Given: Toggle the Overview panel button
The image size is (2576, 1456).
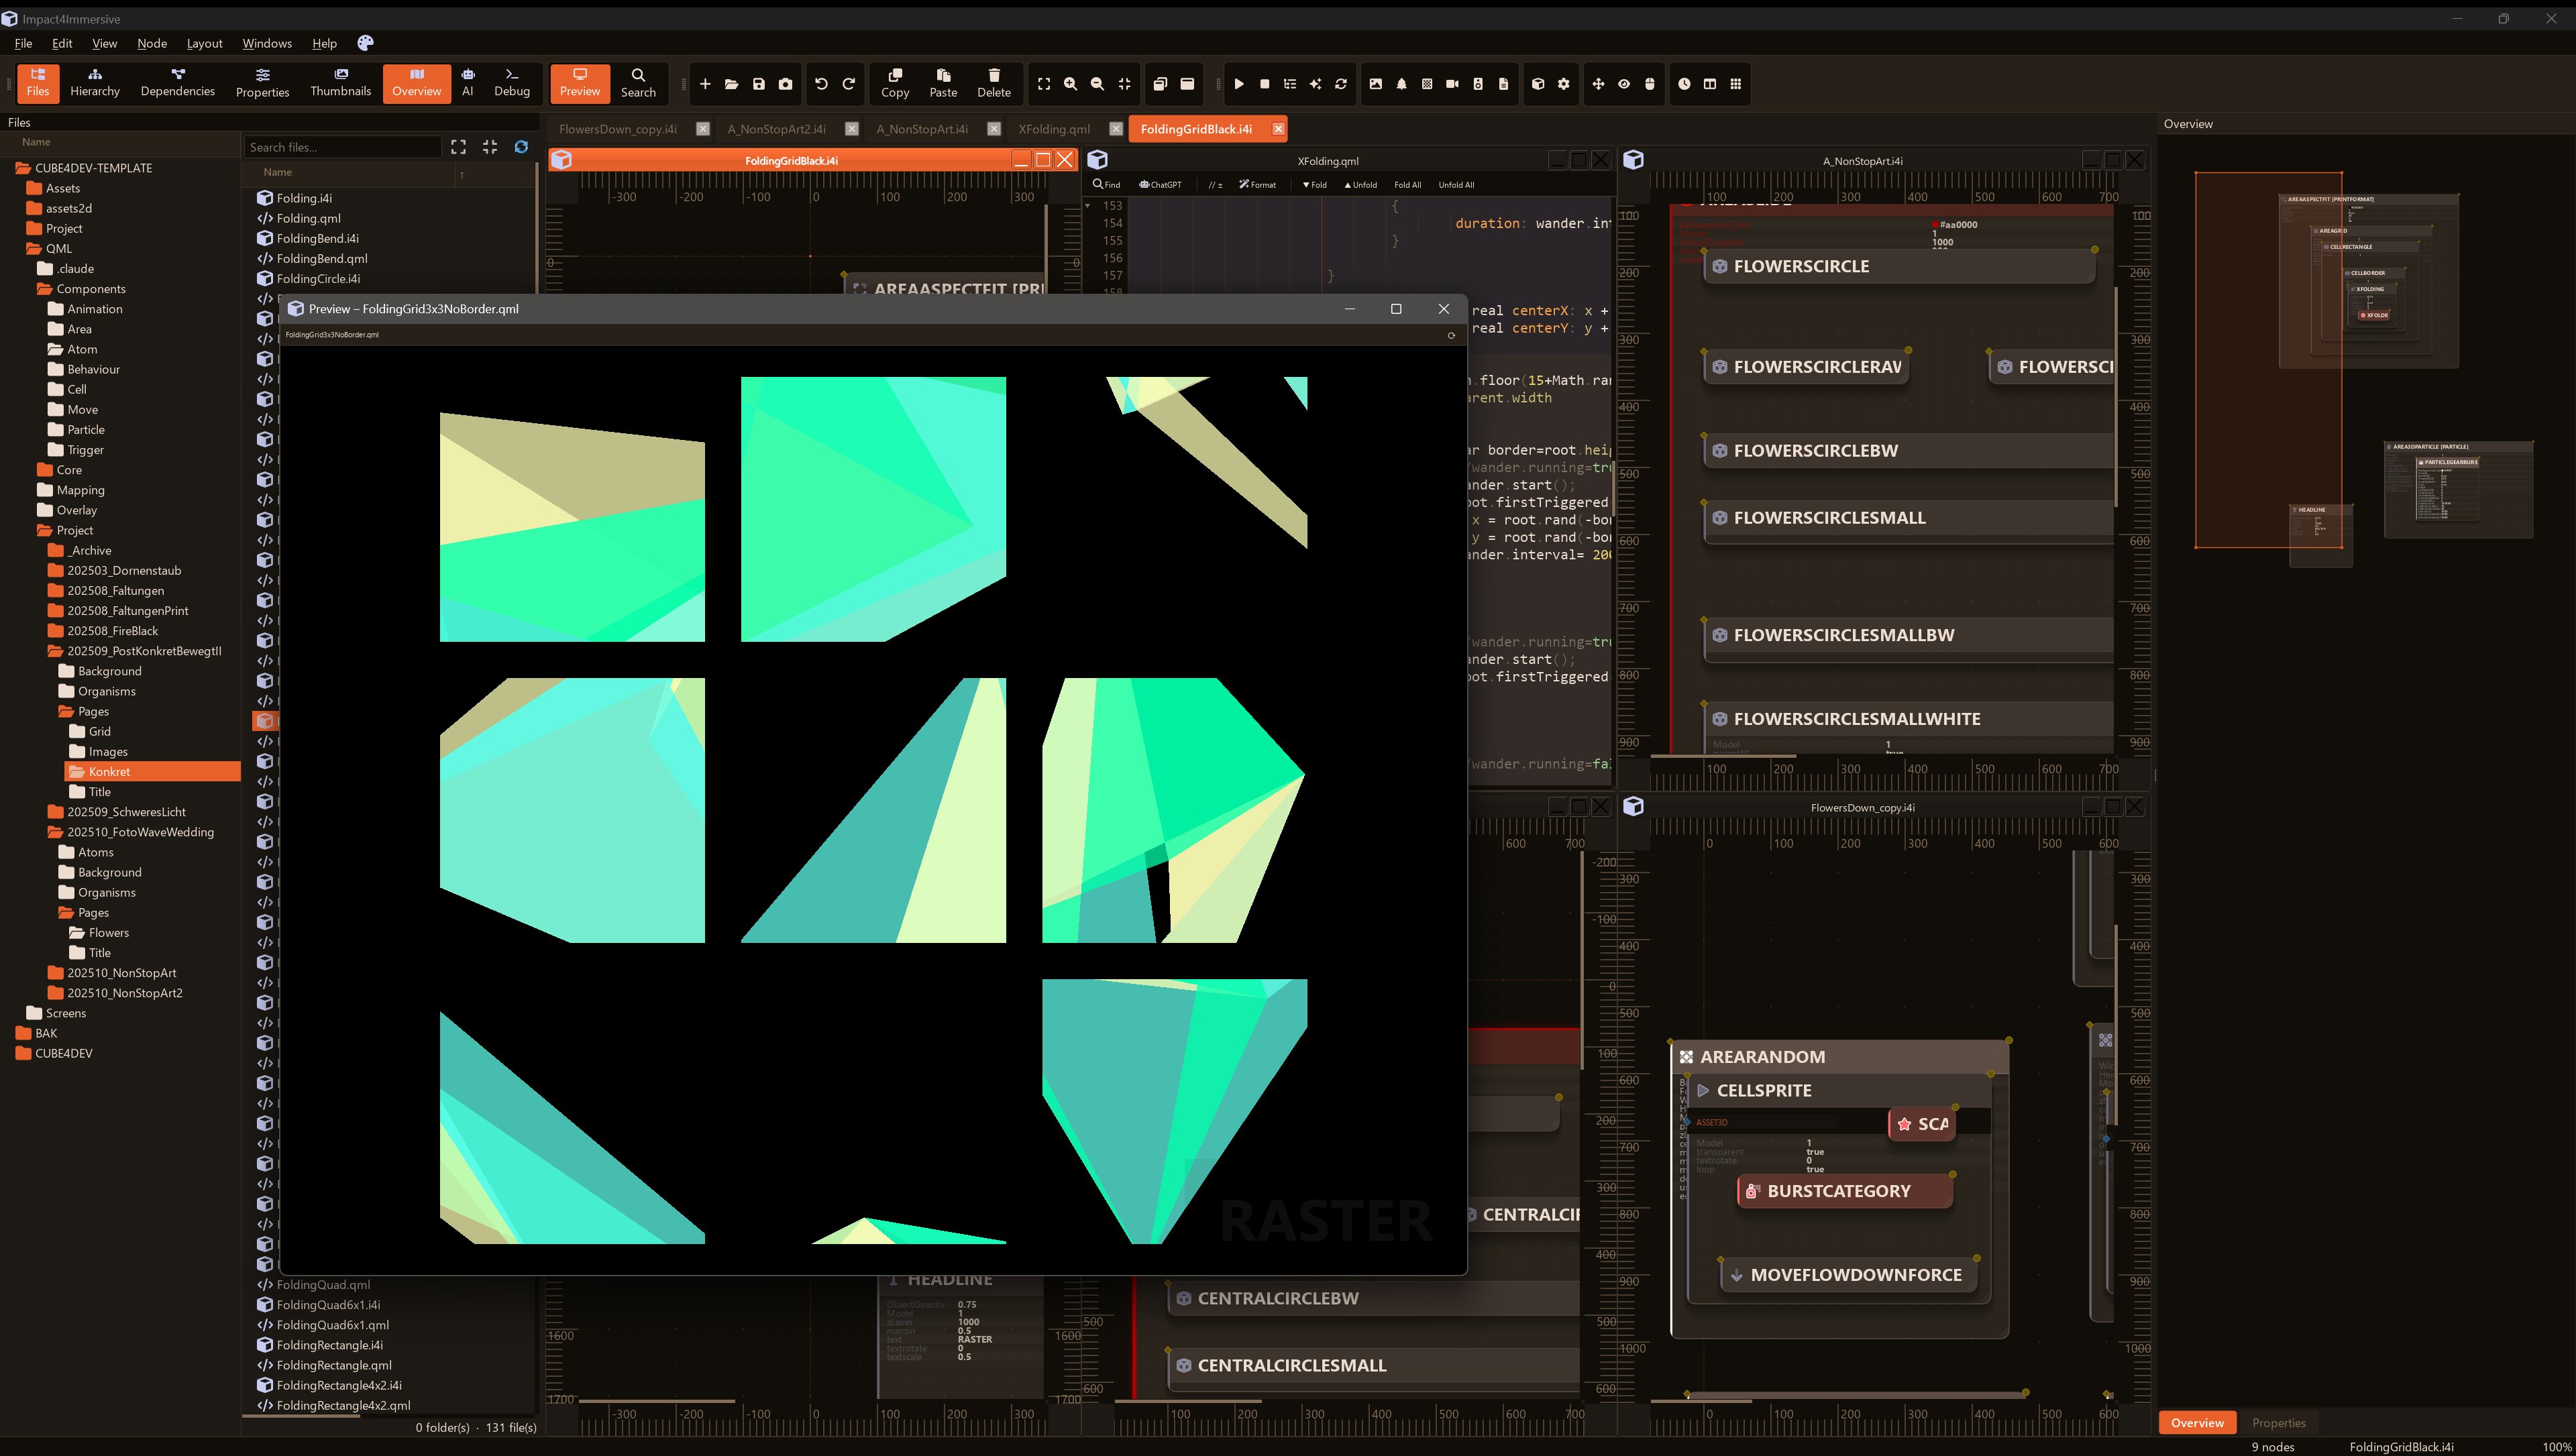Looking at the screenshot, I should [416, 82].
